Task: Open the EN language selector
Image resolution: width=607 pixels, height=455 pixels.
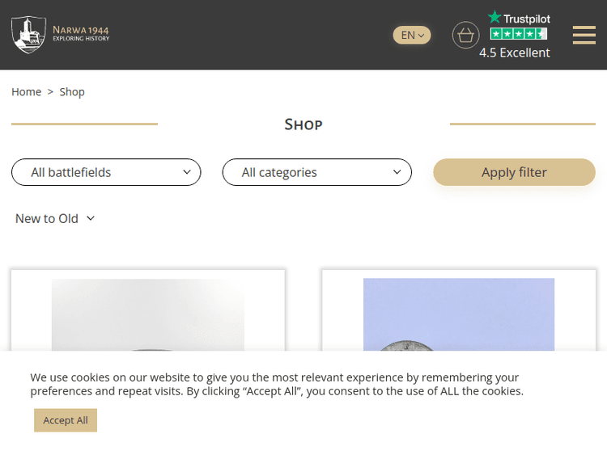Action: coord(412,35)
